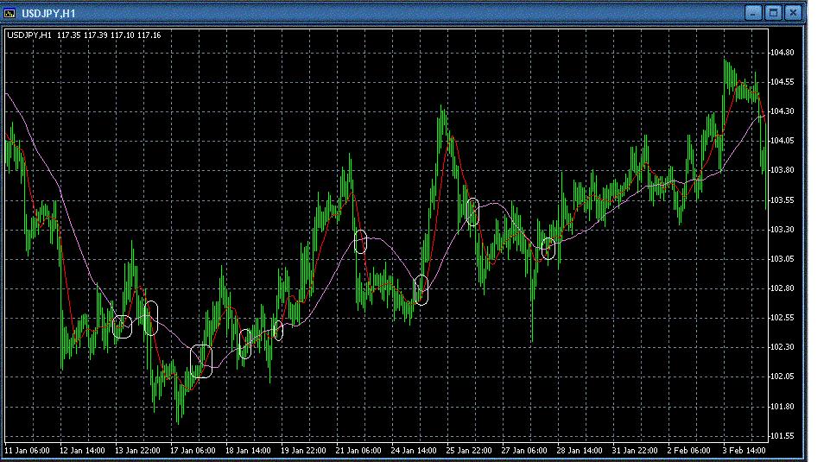
Task: Click the 104.80 price axis label
Action: [782, 53]
